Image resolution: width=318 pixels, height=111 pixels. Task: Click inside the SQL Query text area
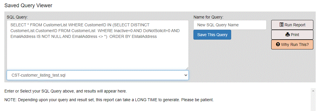(x=98, y=45)
